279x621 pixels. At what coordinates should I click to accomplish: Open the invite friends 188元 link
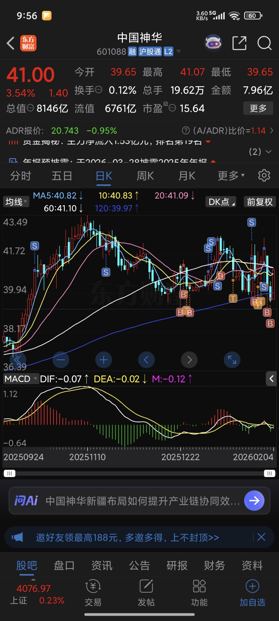(x=127, y=538)
